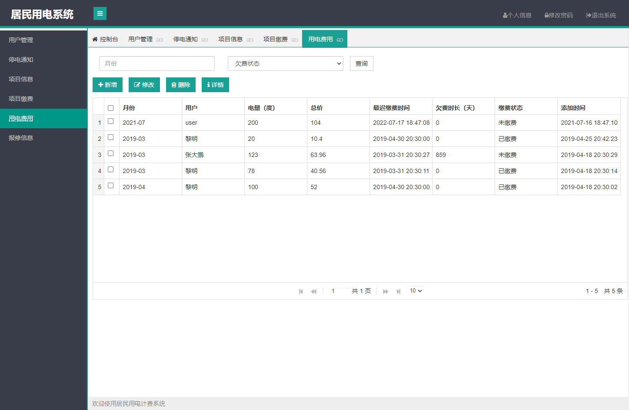Click the home icon on 控制台 tab
The image size is (629, 410).
click(94, 39)
